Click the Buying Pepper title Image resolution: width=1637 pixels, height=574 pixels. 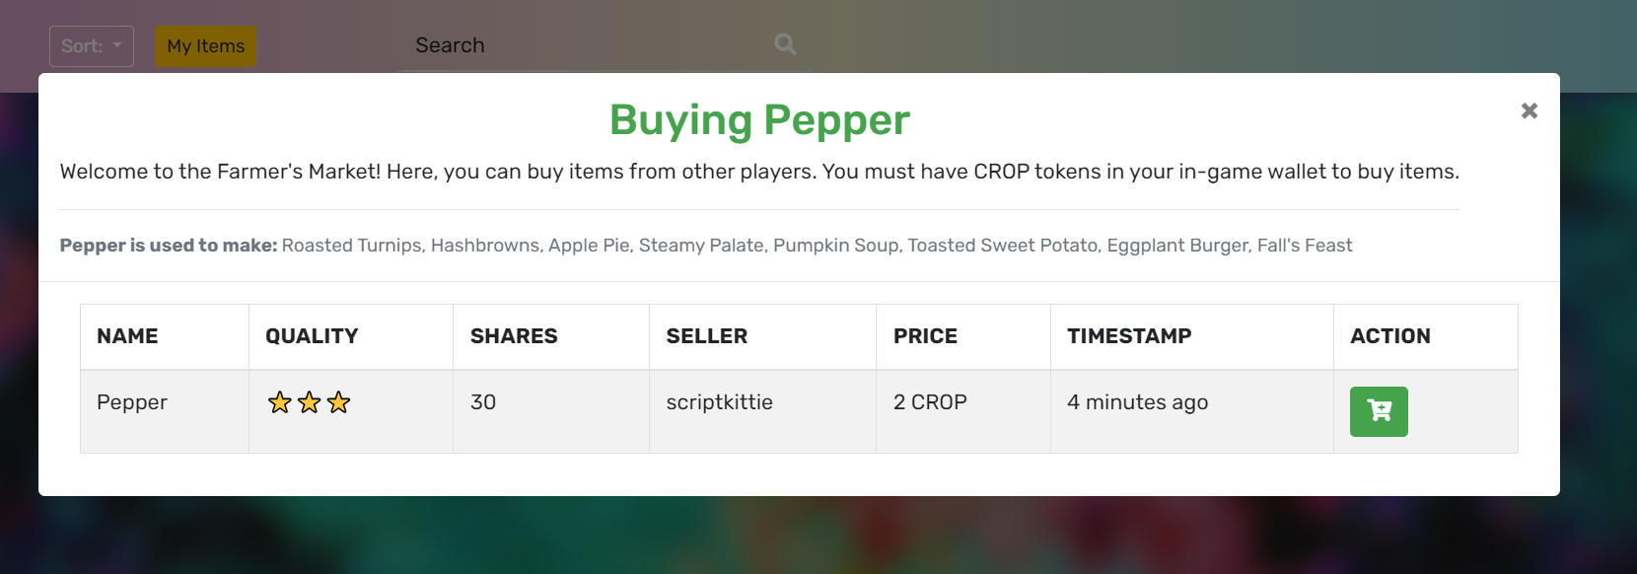coord(759,120)
